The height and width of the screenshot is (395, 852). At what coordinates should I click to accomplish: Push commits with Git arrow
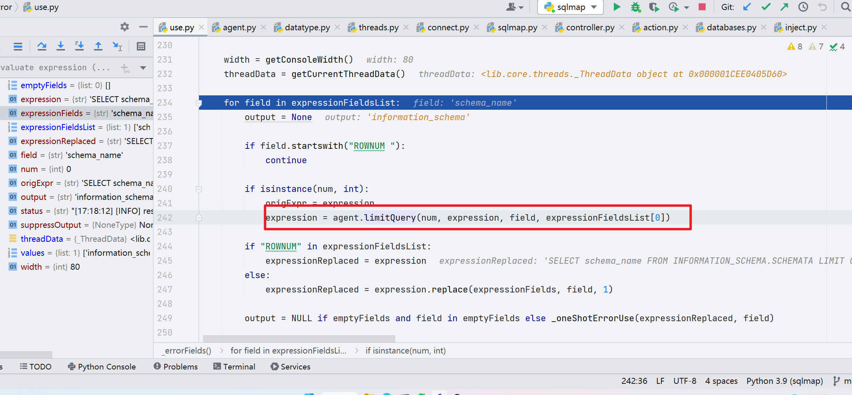pyautogui.click(x=784, y=7)
